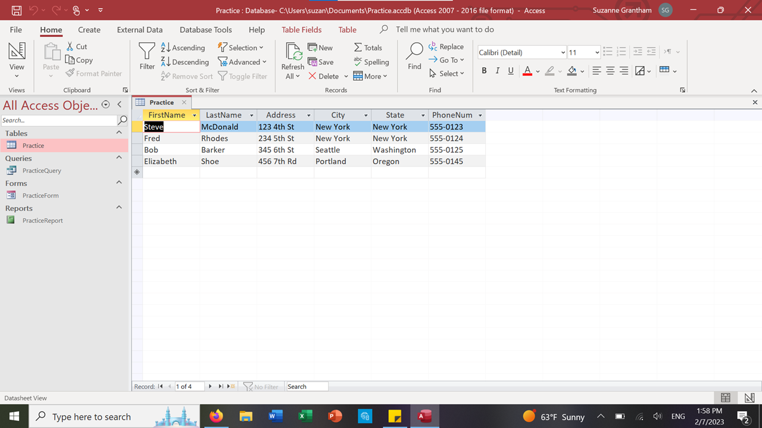Go to first record arrow

[x=160, y=386]
